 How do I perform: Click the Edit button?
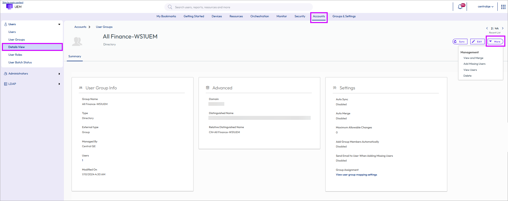click(477, 42)
